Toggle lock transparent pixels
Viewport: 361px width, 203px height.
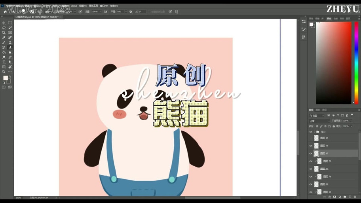point(317,126)
